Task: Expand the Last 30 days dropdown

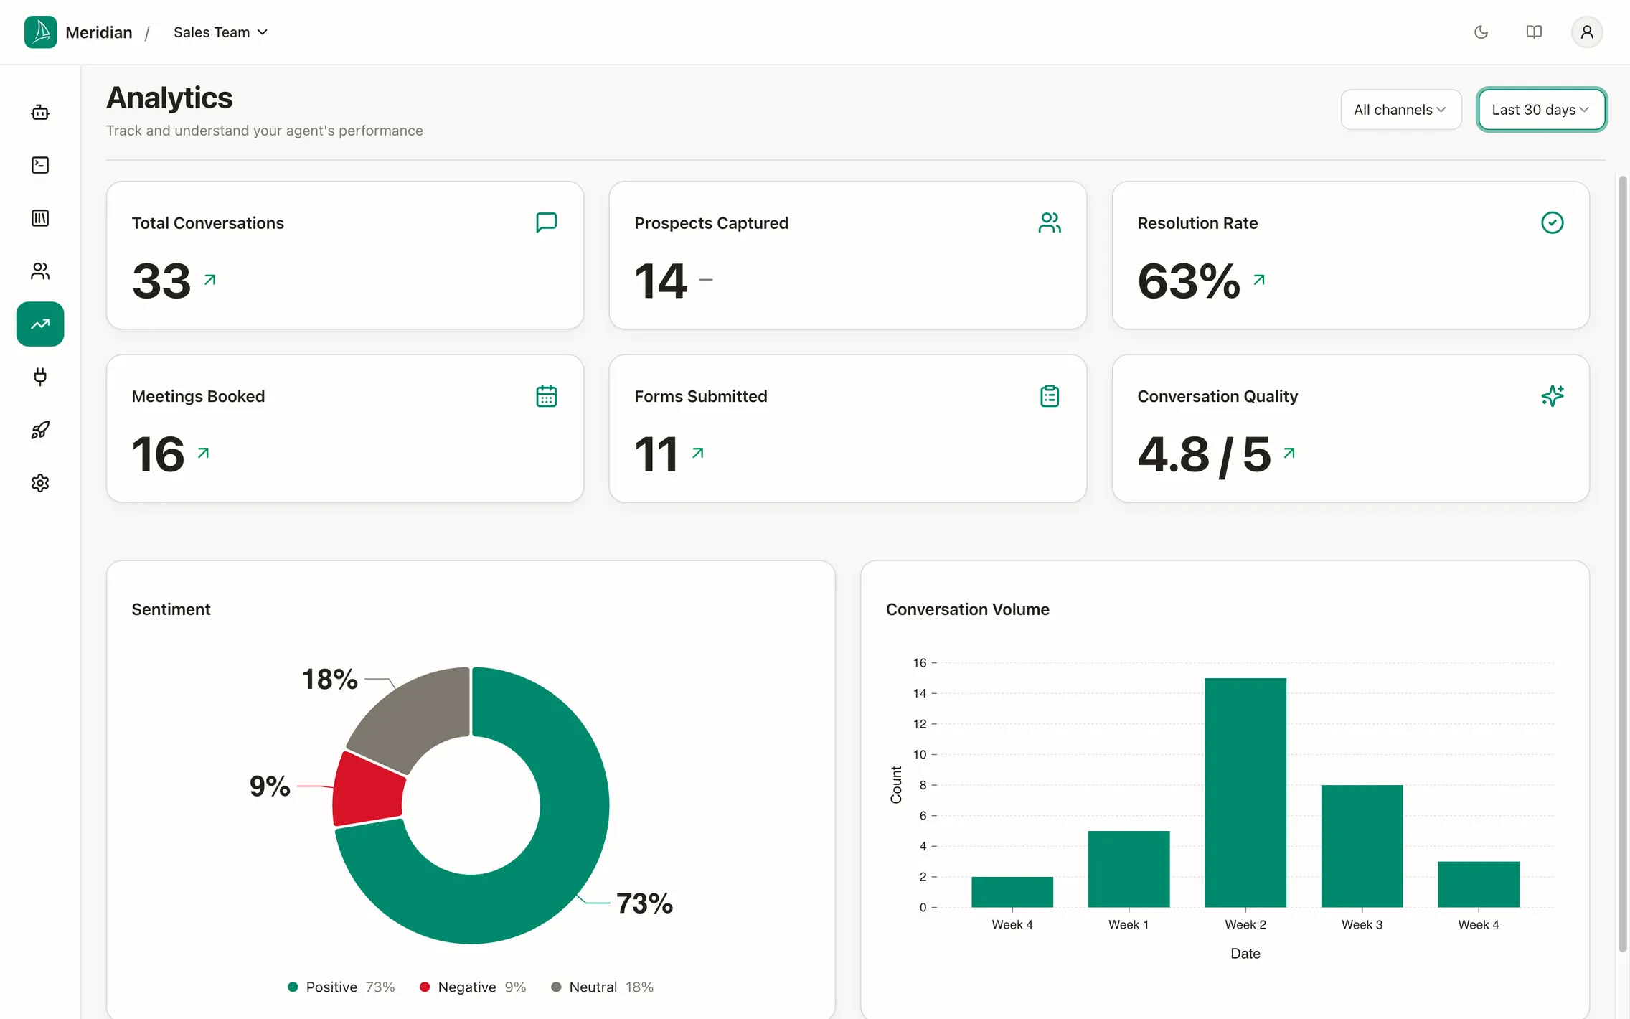Action: pyautogui.click(x=1541, y=110)
